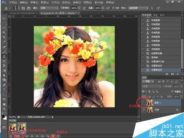
Task: Select the Hand tool
Action: click(x=4, y=104)
